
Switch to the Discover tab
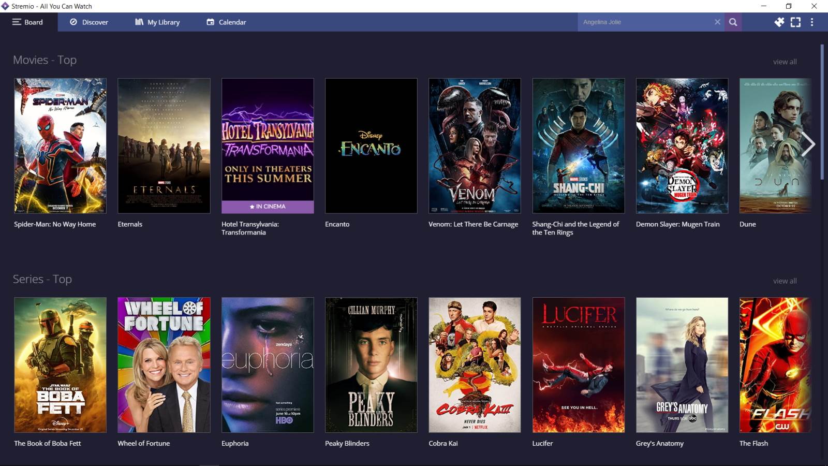click(89, 22)
